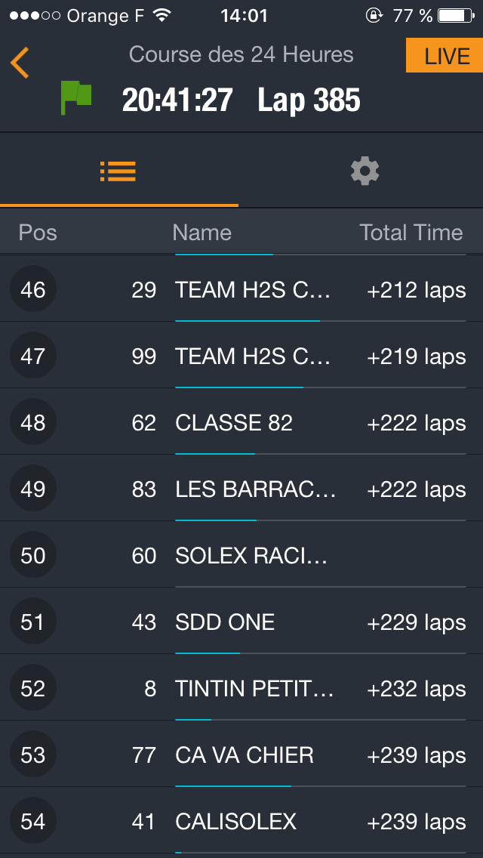Viewport: 483px width, 858px height.
Task: Tap the Name column header
Action: coord(202,233)
